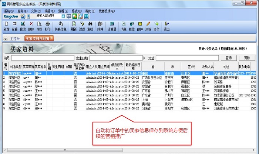Click the 过滤 (Filter) funnel icon
The image size is (259, 154).
point(82,26)
